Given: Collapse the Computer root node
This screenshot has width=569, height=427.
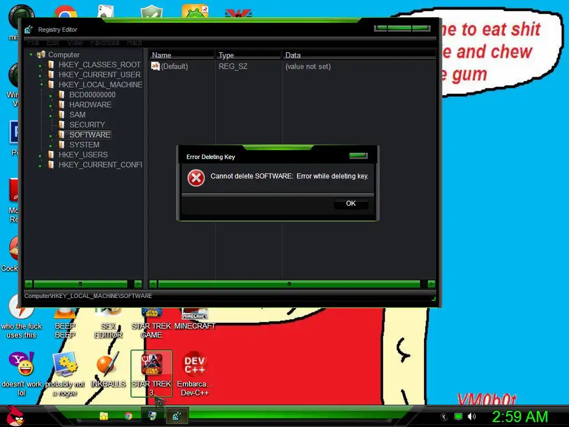Looking at the screenshot, I should [x=31, y=54].
